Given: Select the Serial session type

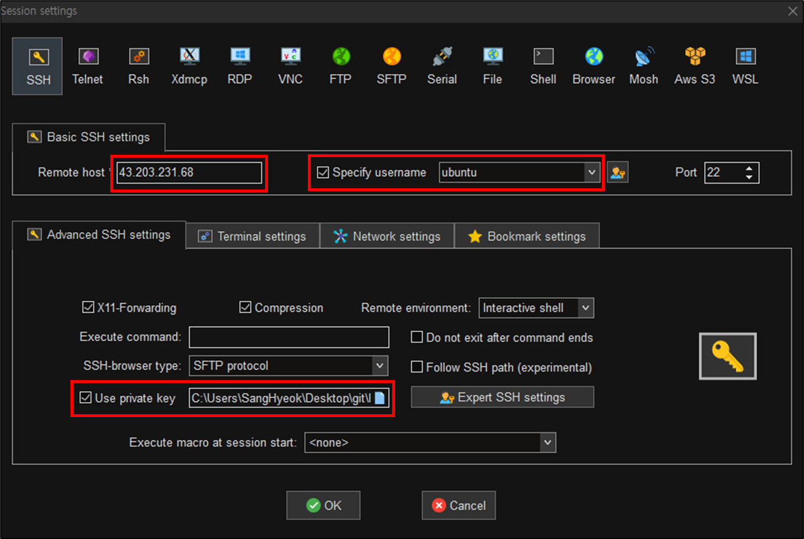Looking at the screenshot, I should (x=442, y=66).
